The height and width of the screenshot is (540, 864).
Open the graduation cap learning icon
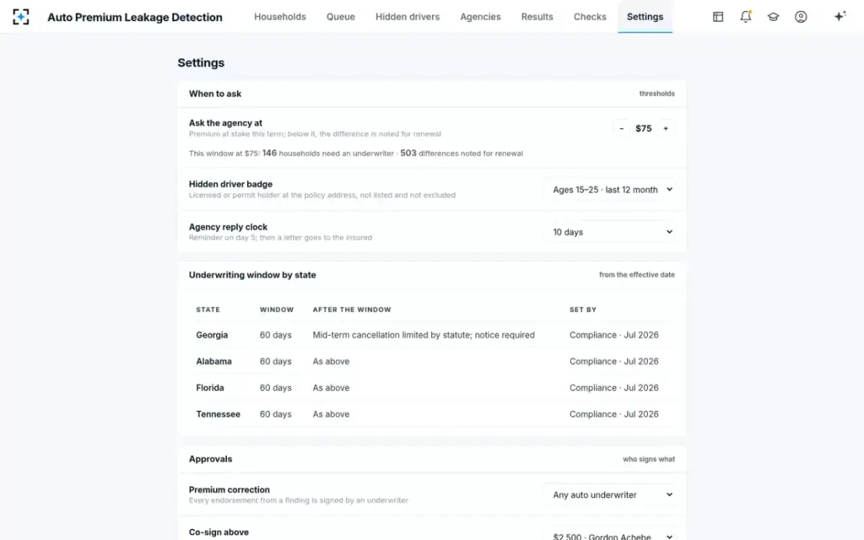point(773,17)
